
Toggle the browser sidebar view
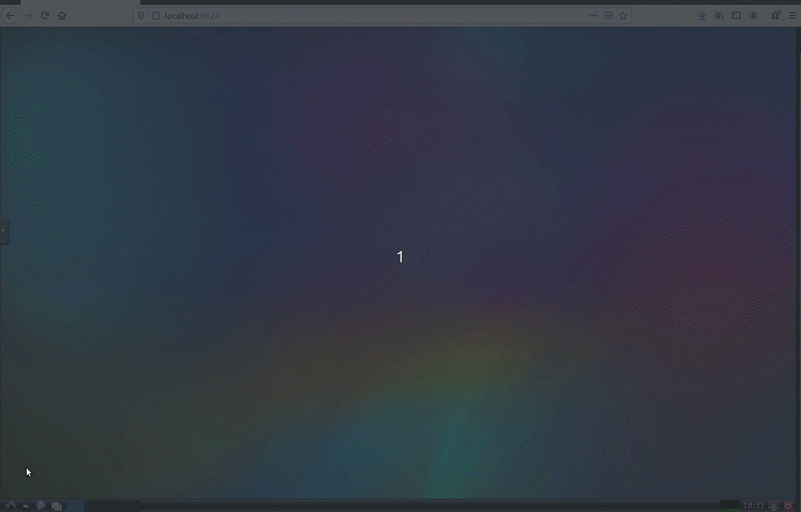coord(735,15)
